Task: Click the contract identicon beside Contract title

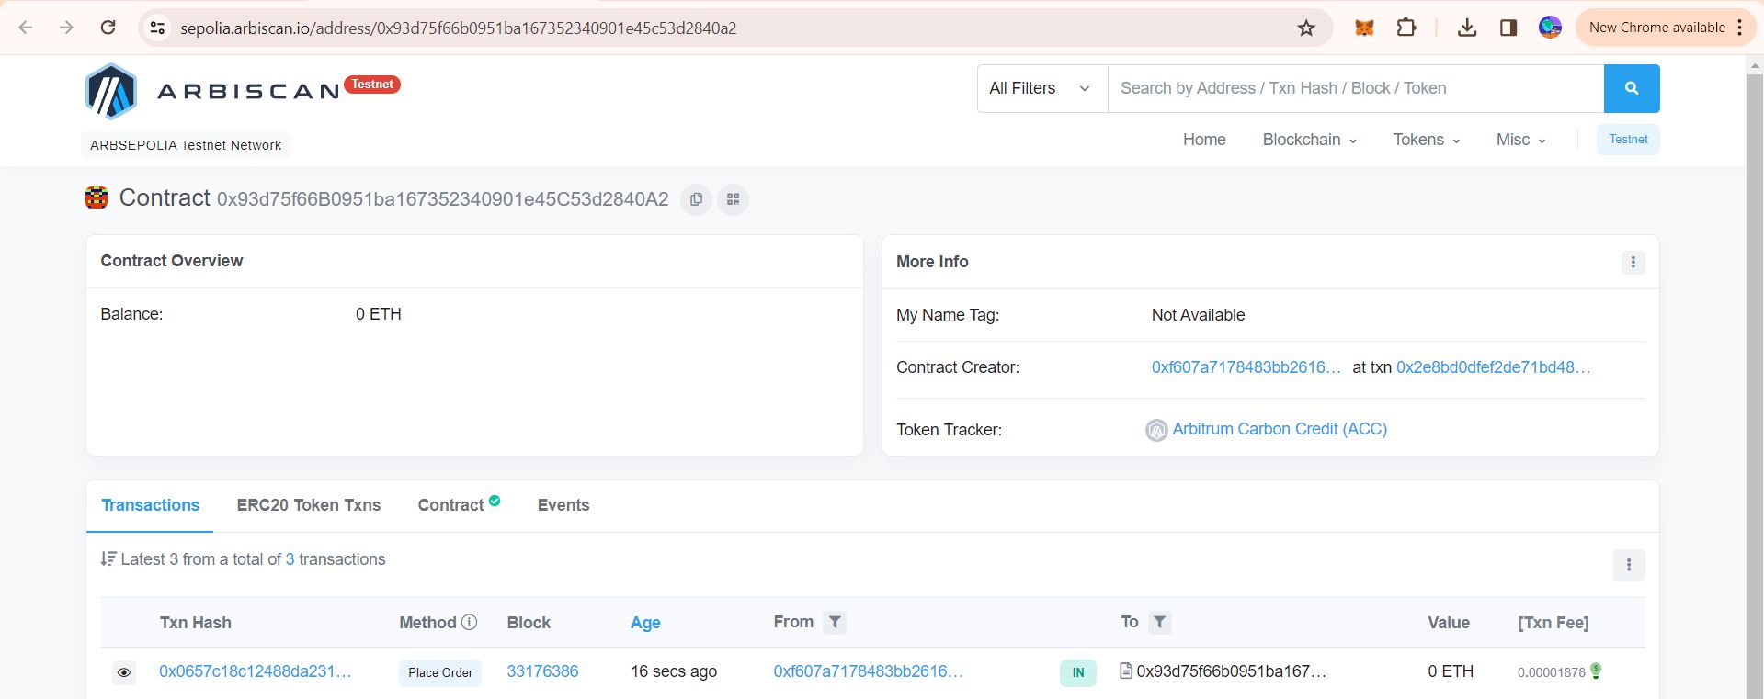Action: coord(97,197)
